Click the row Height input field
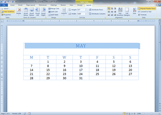 (x=81, y=10)
